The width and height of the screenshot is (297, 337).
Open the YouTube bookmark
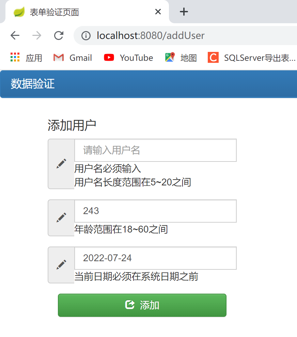(128, 58)
